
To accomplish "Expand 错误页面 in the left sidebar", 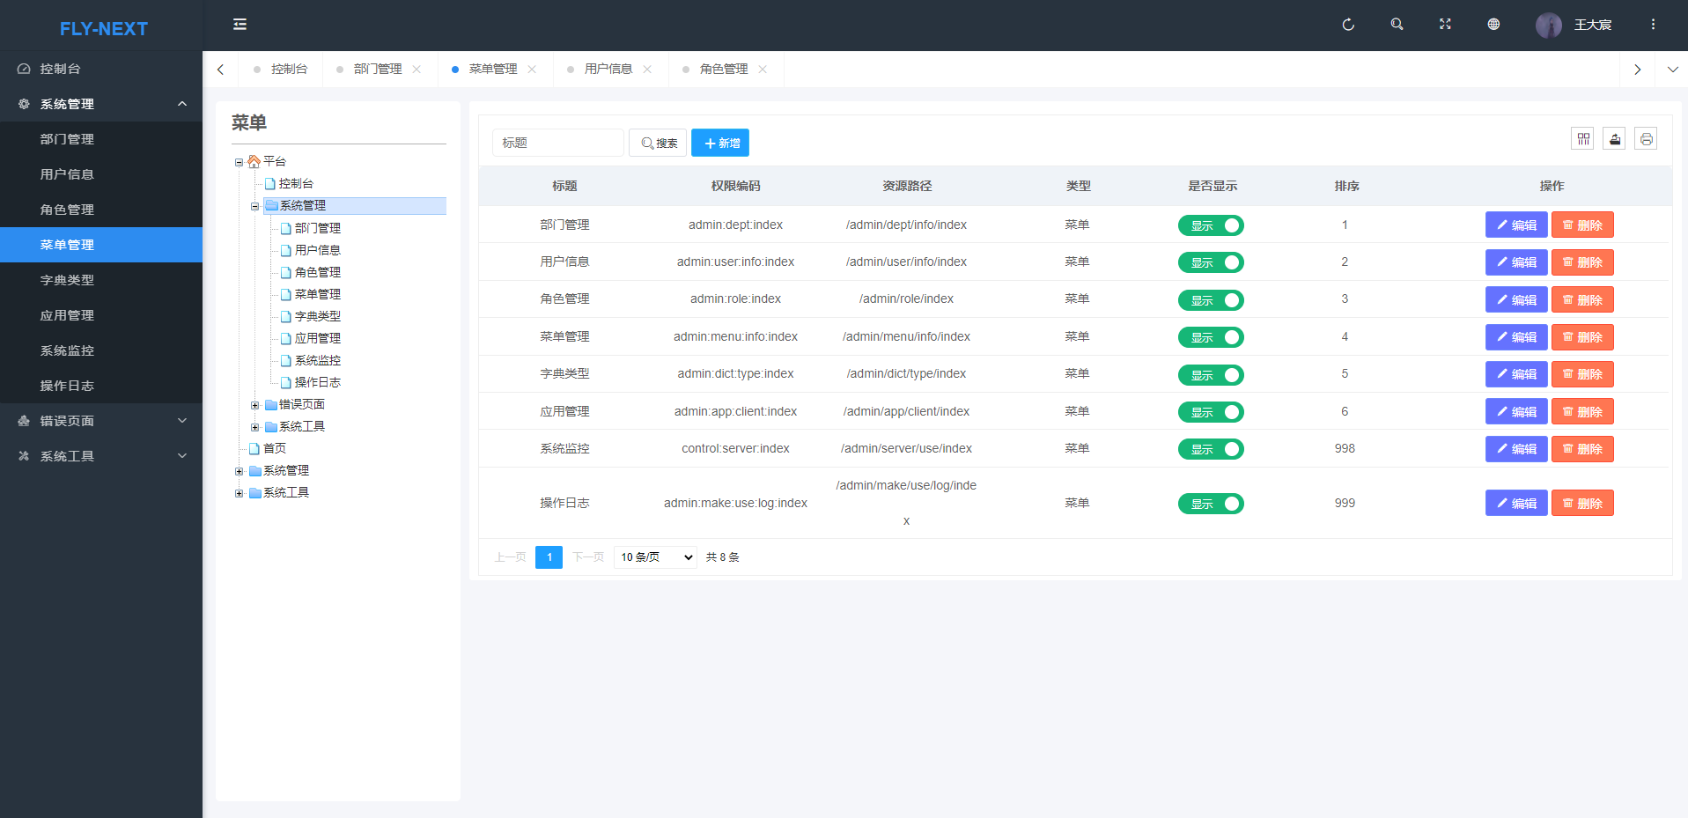I will (101, 421).
